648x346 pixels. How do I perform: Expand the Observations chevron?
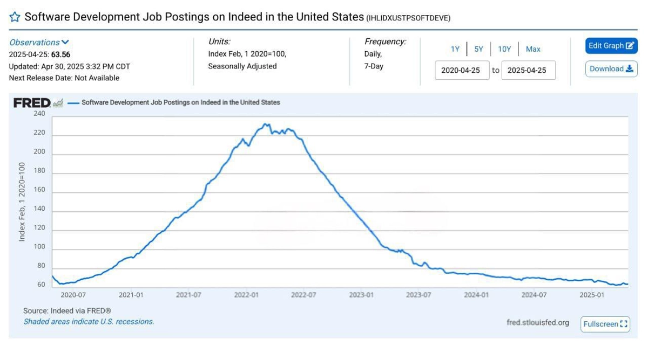pos(65,42)
